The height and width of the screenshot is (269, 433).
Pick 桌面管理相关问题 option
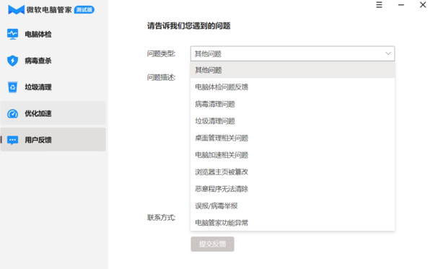pos(292,138)
